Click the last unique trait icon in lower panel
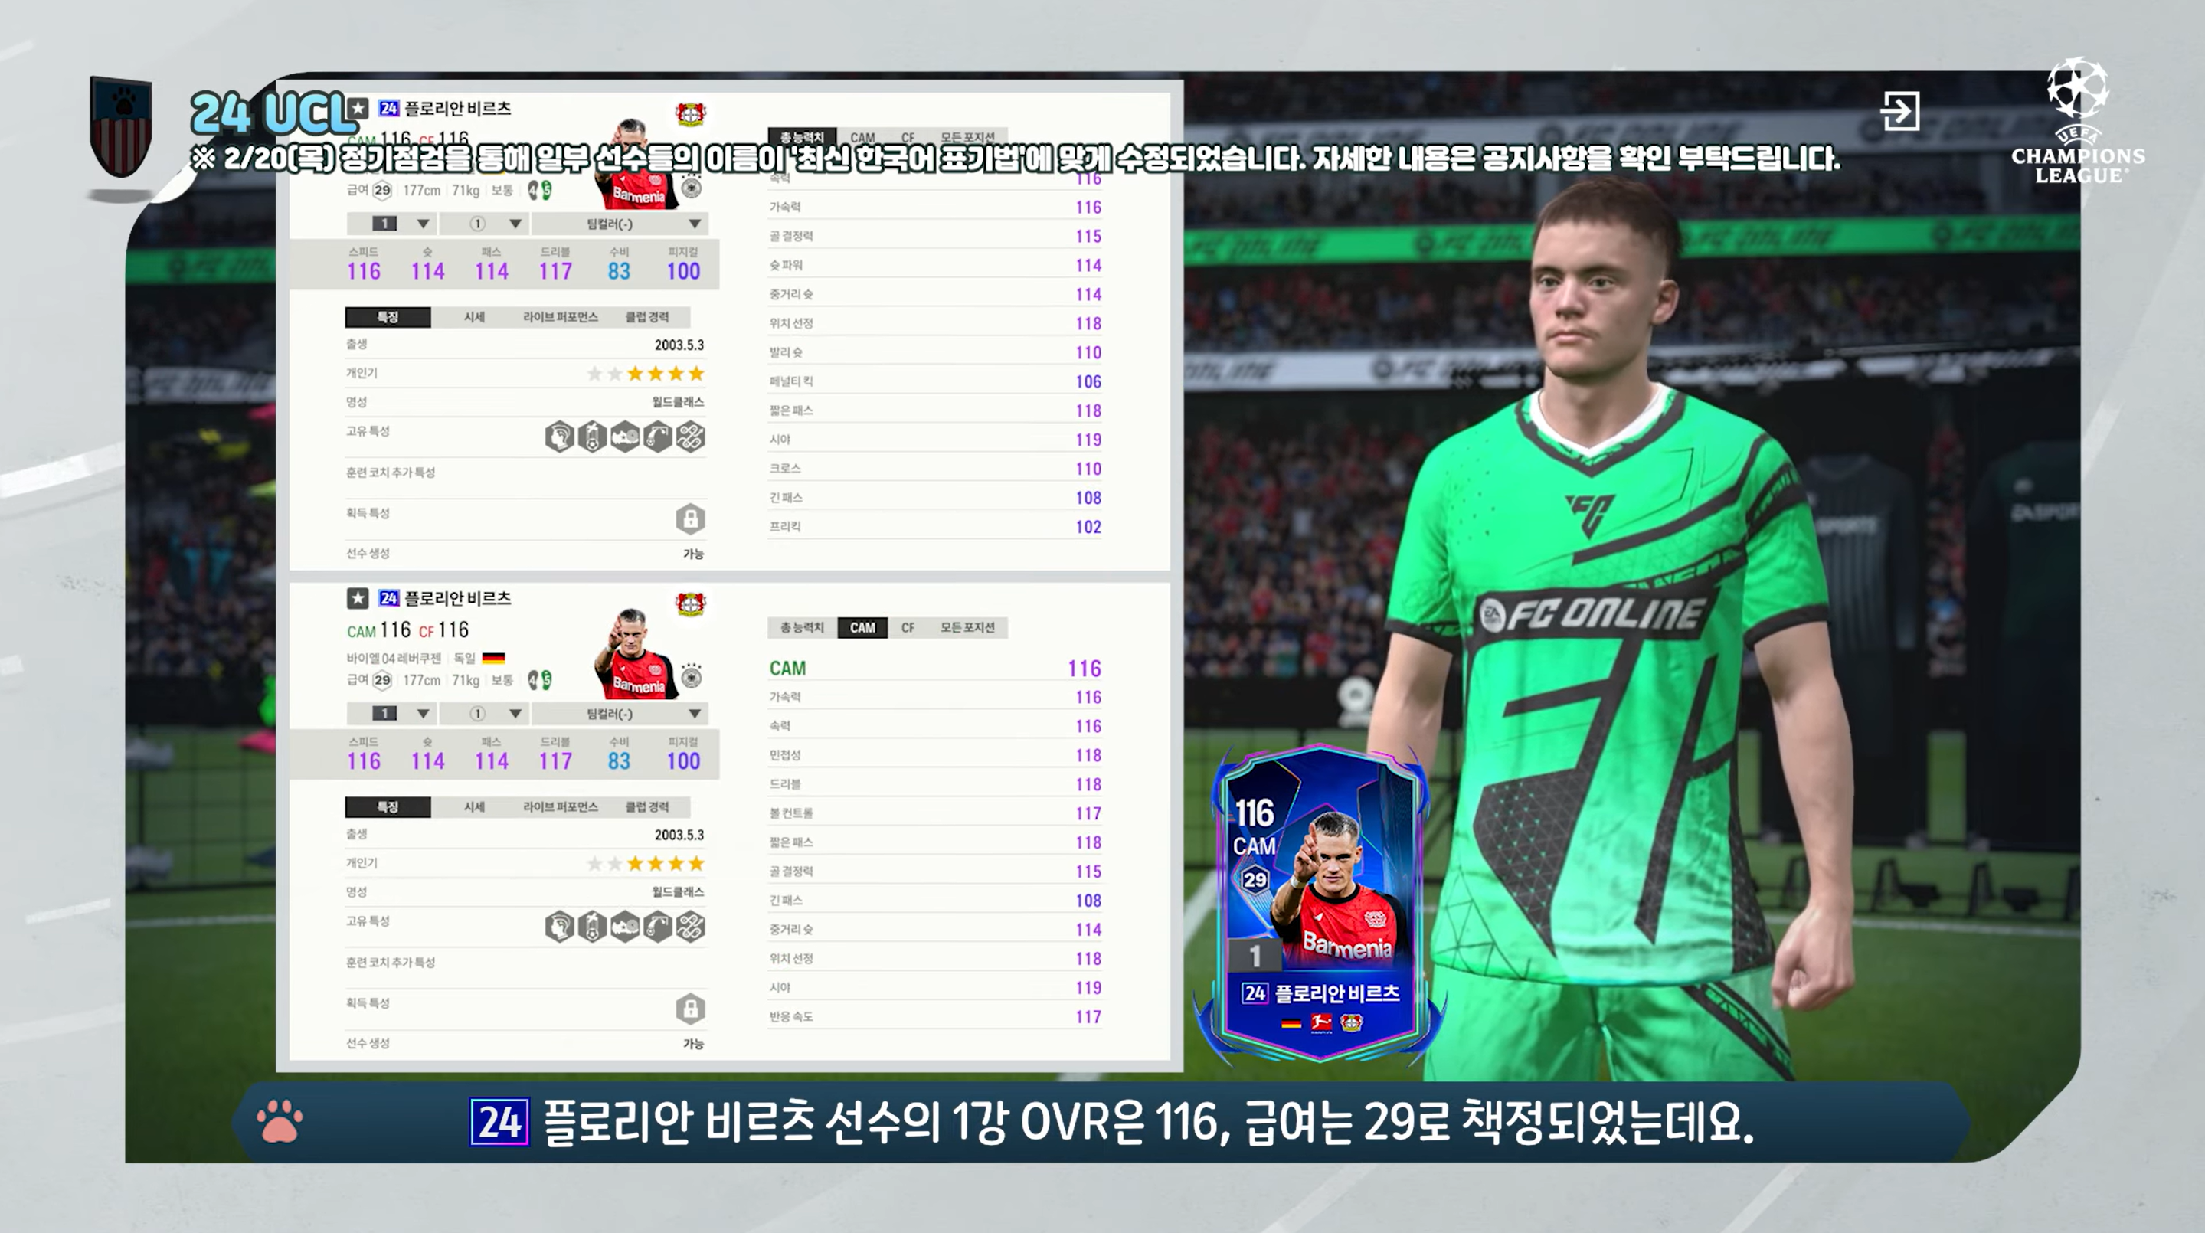This screenshot has height=1233, width=2205. (x=690, y=927)
